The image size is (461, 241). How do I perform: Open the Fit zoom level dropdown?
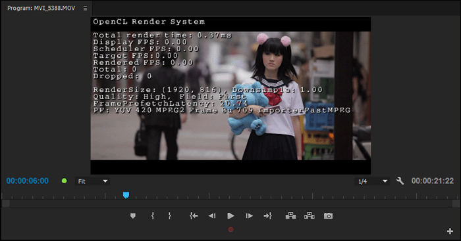[93, 181]
